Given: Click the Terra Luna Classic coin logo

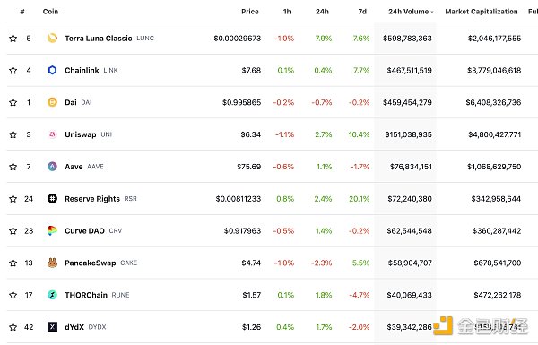Looking at the screenshot, I should coord(52,38).
